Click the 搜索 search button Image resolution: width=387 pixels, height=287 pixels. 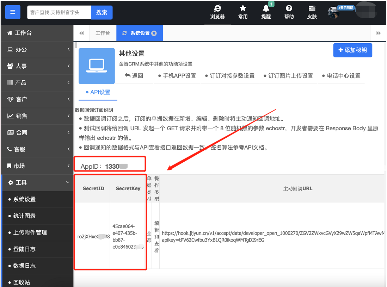tap(102, 12)
